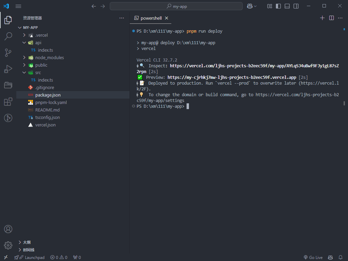
Task: Open the pnpm-lock.yaml file
Action: (x=73, y=102)
